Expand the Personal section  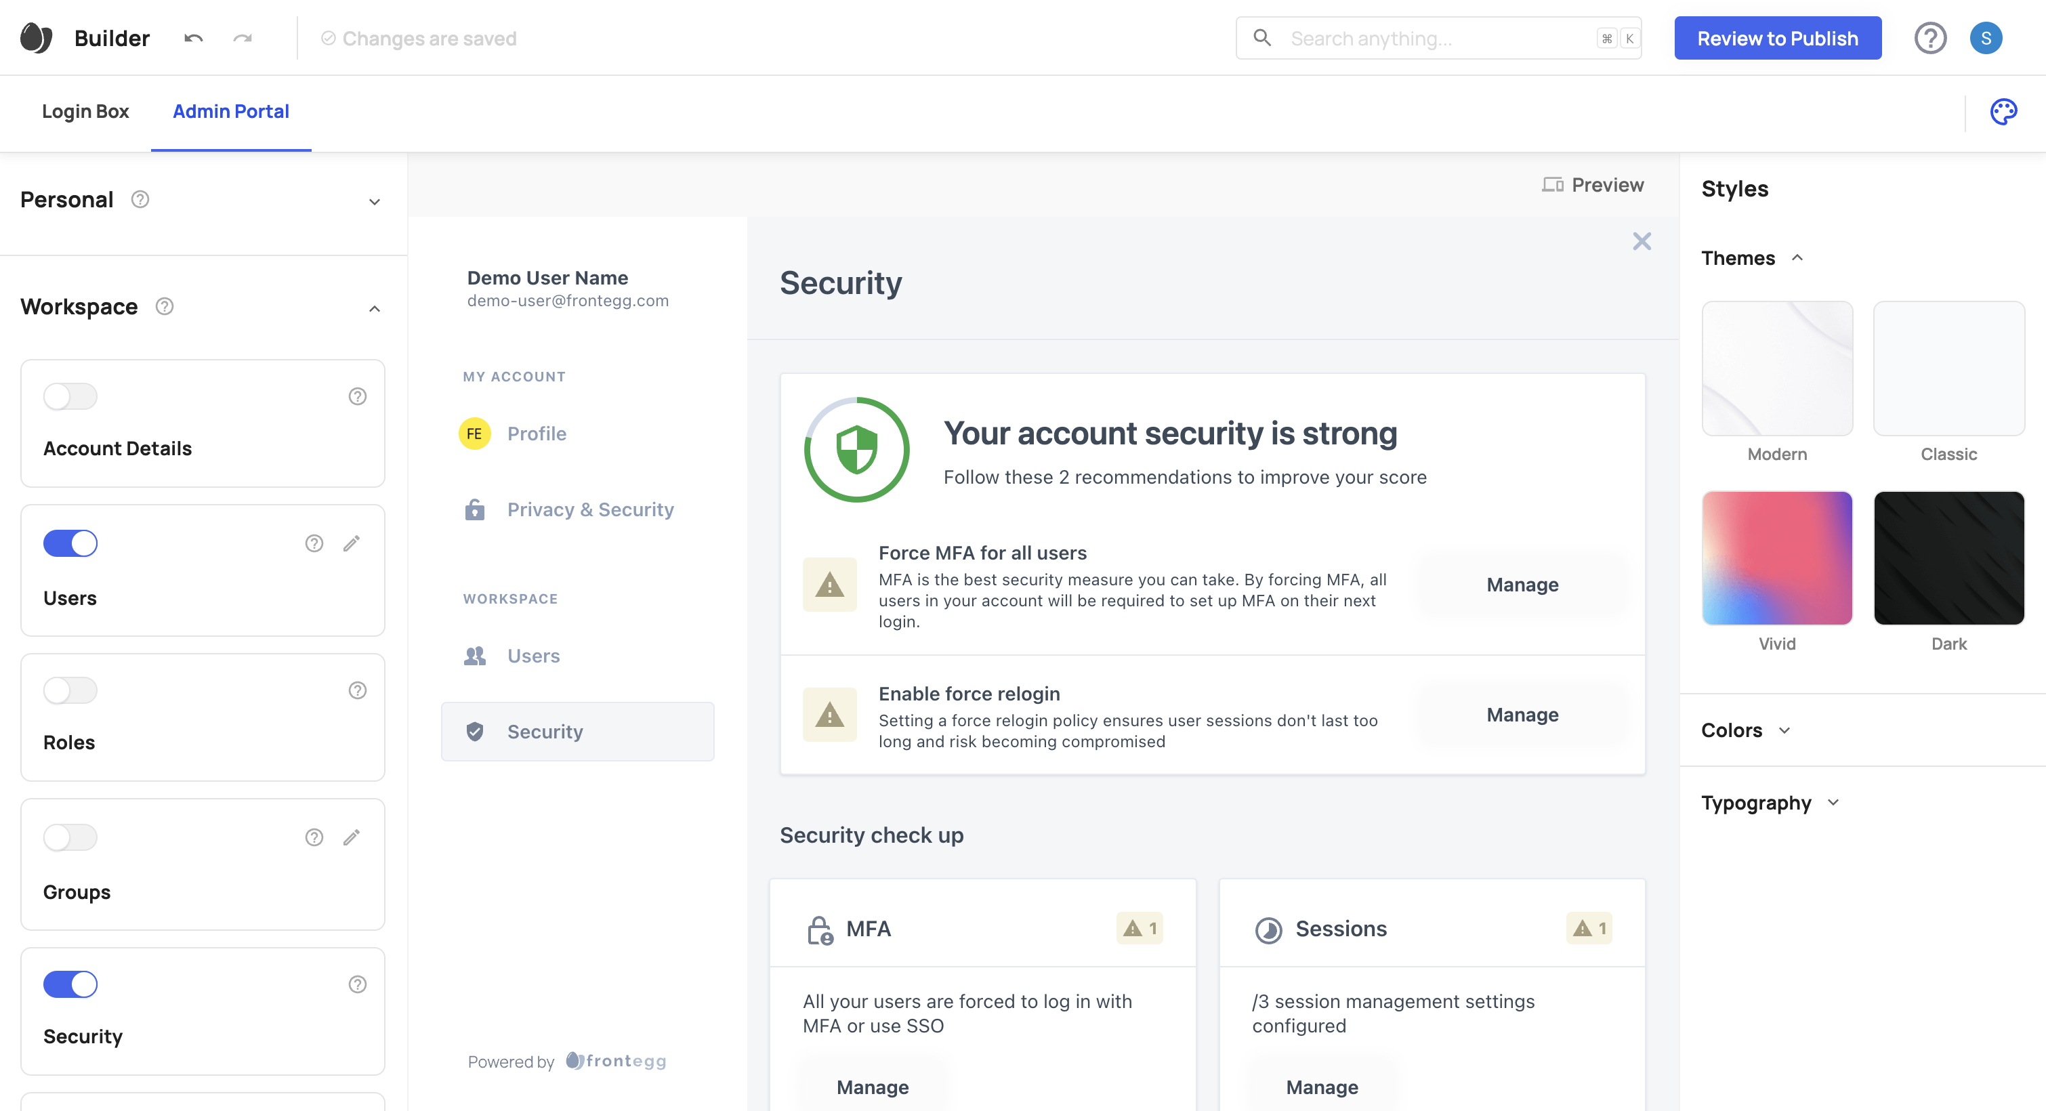tap(374, 202)
